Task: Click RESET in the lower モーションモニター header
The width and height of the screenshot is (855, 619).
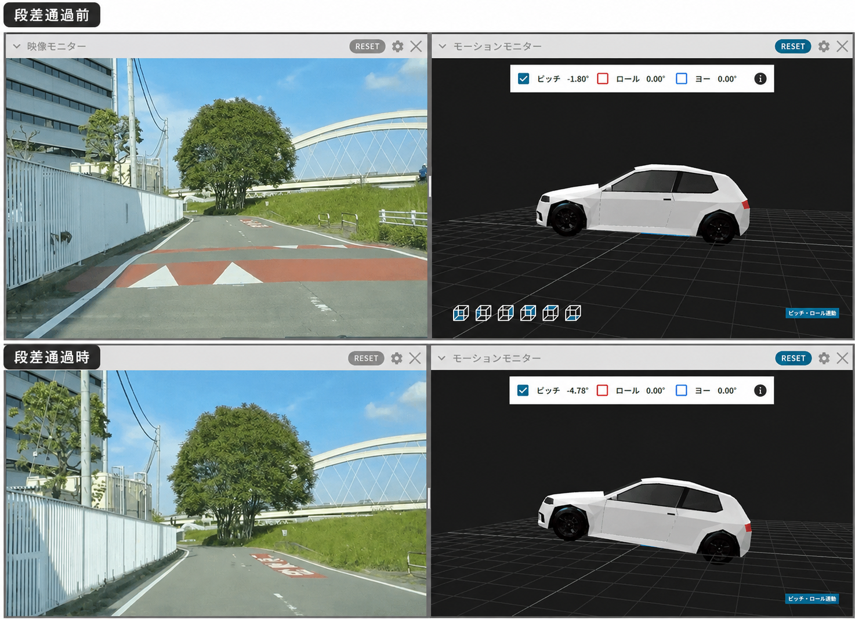Action: point(793,359)
